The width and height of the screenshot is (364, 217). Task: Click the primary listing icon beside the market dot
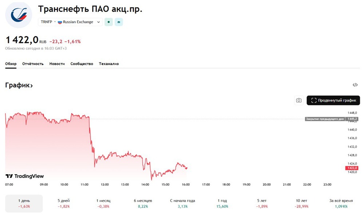click(119, 22)
